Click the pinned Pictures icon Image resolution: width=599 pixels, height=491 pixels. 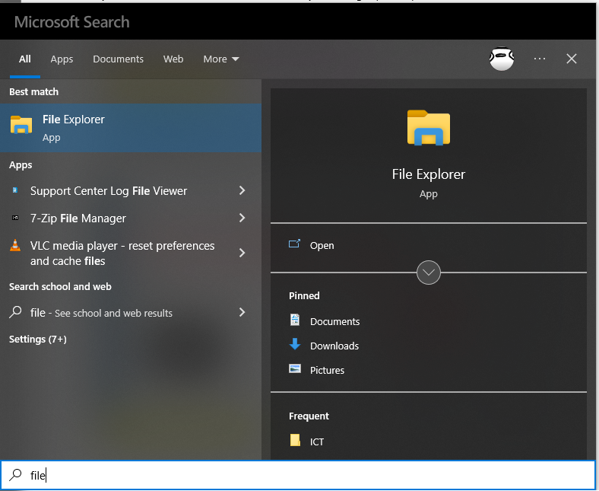(294, 368)
